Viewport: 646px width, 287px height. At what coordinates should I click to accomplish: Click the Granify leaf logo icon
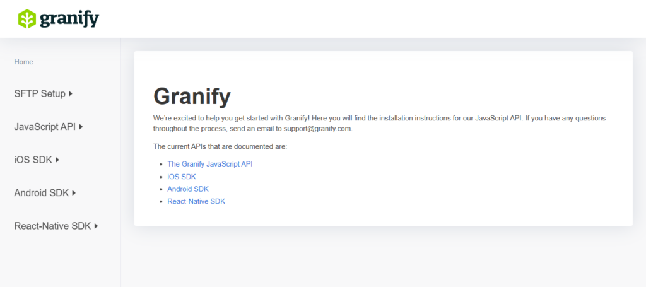(x=27, y=19)
